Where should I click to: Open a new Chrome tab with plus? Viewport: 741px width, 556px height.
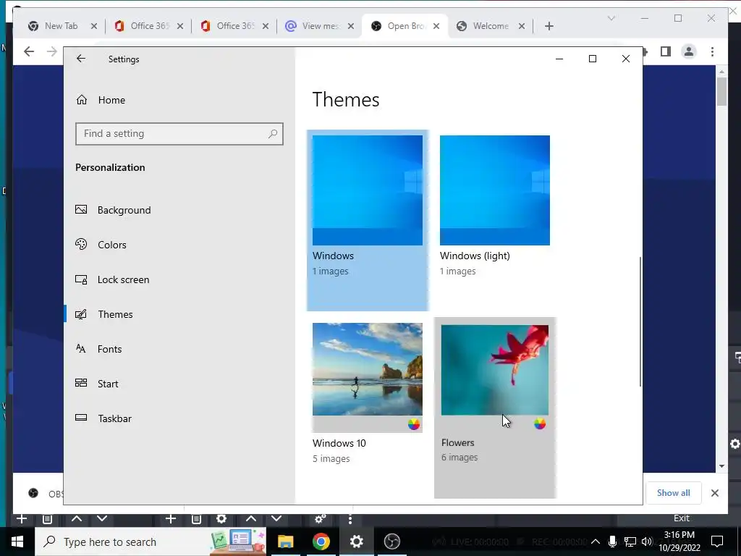549,26
